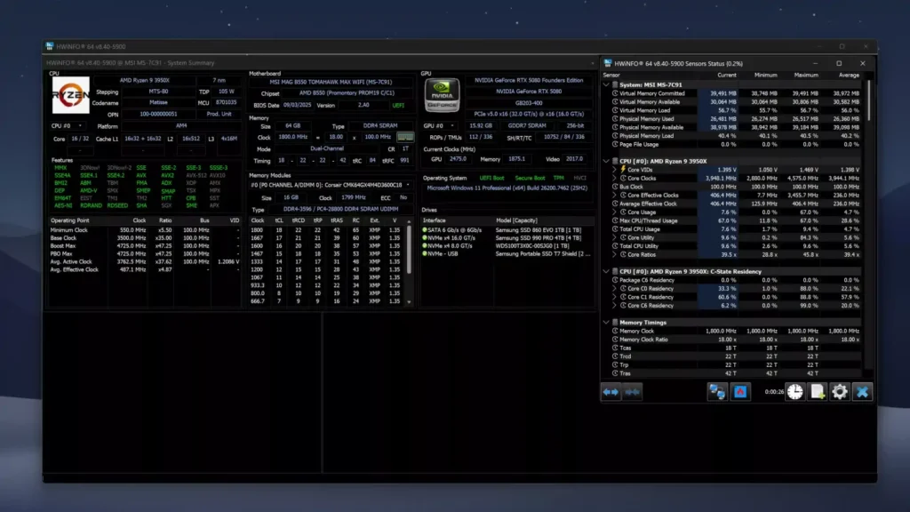The height and width of the screenshot is (512, 910).
Task: Click Physical Memory Used sensor row
Action: point(736,119)
